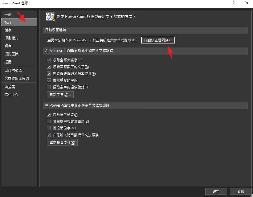Screen dimensions: 253x197
Task: Select the 校訂 category
Action: click(19, 22)
